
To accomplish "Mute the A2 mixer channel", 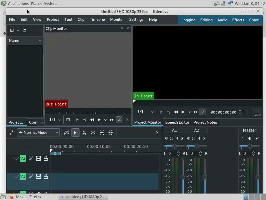I will [188, 138].
